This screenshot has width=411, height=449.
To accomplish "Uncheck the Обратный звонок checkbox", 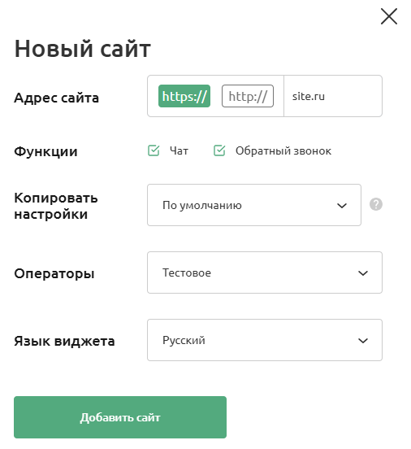I will [x=219, y=150].
